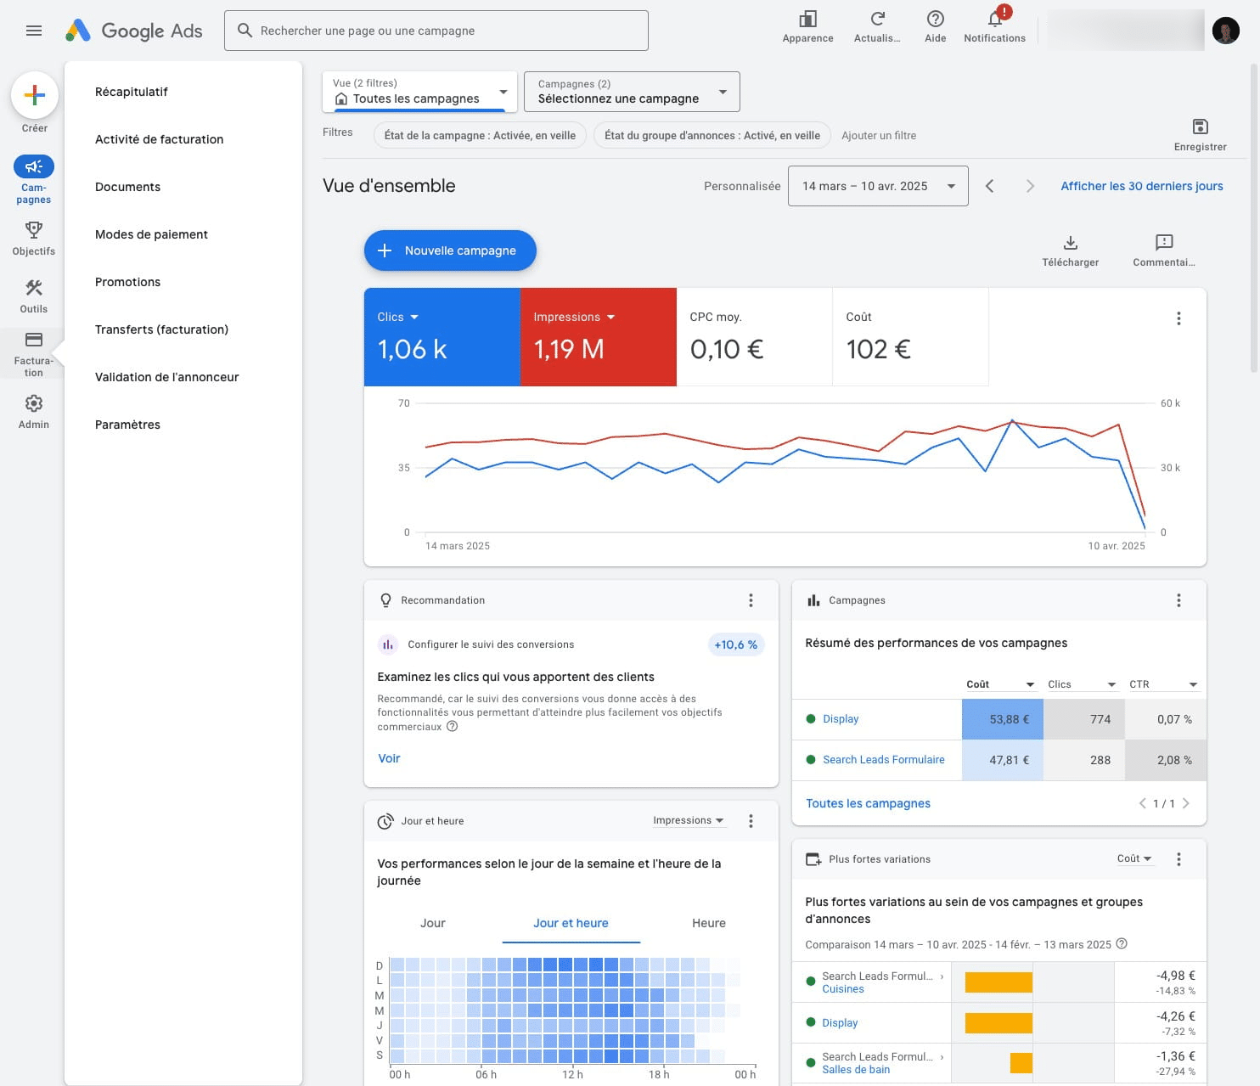Open Plus fortes variations card options menu
1260x1086 pixels.
1178,859
